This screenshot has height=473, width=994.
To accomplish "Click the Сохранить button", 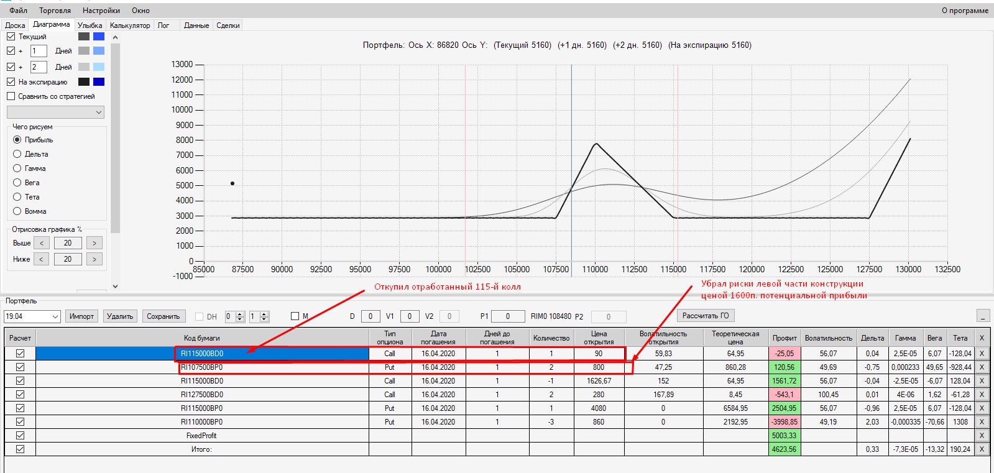I will pos(163,316).
